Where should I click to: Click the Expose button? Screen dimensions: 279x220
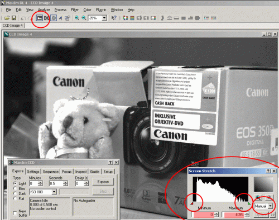[x=103, y=182]
